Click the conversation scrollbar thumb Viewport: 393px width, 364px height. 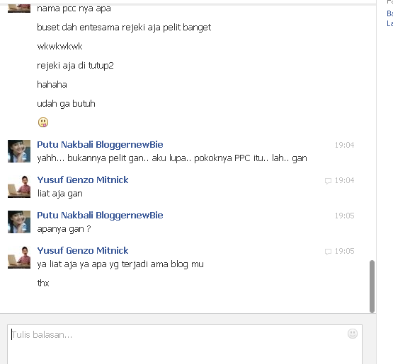pos(372,286)
